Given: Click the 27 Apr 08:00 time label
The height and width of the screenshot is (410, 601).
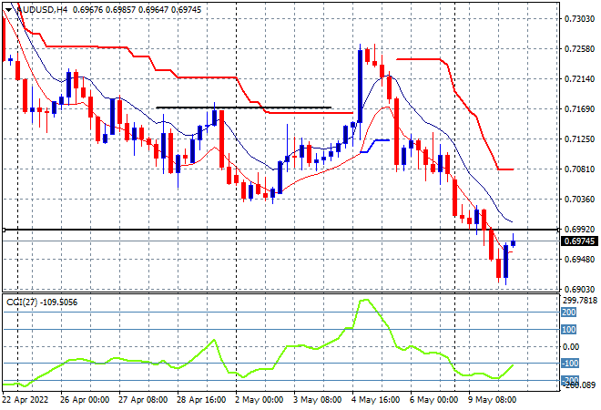Looking at the screenshot, I should point(143,400).
